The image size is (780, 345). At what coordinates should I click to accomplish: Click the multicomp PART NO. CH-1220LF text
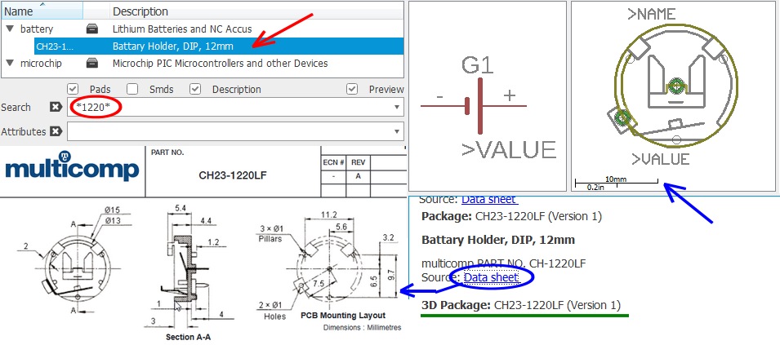(x=503, y=263)
